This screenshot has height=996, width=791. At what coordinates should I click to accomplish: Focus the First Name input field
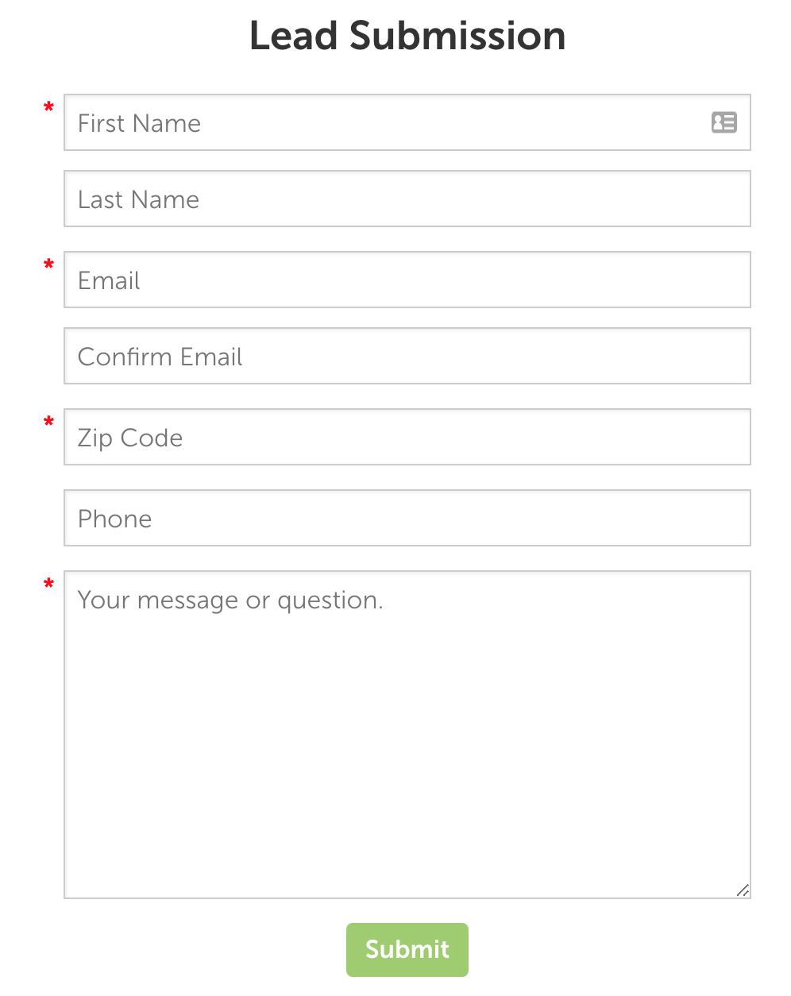(x=407, y=122)
